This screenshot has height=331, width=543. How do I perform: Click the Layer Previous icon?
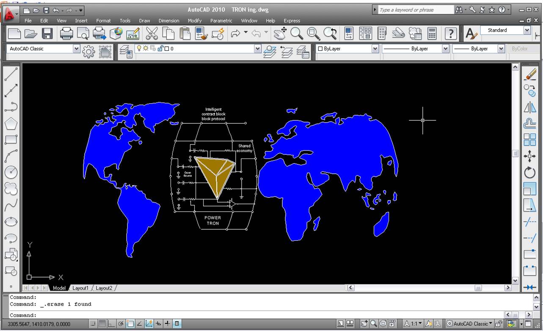point(287,52)
